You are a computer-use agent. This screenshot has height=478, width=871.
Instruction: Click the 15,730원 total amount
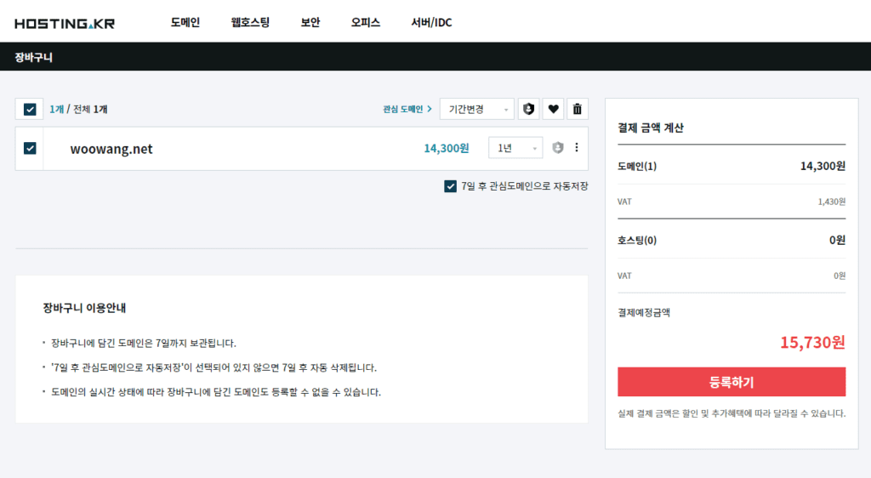click(x=812, y=342)
